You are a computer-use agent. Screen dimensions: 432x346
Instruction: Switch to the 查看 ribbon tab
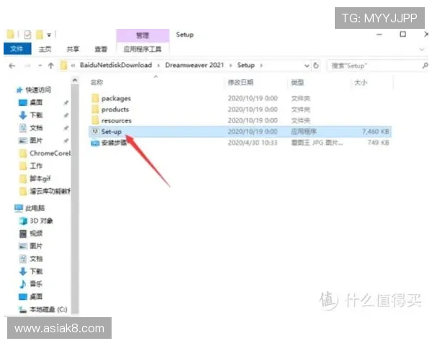pos(100,49)
